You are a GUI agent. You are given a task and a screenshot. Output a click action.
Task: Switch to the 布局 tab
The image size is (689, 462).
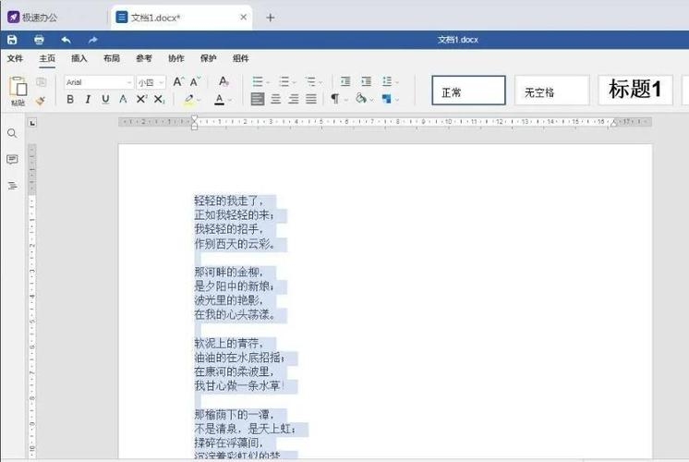112,58
